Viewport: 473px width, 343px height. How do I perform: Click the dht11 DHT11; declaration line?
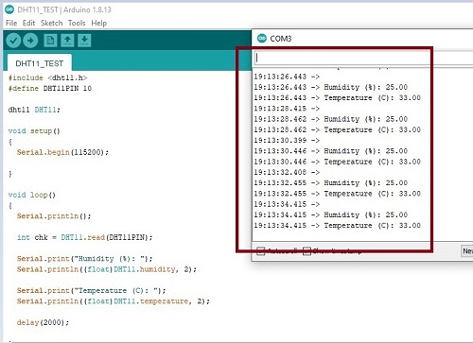(34, 110)
